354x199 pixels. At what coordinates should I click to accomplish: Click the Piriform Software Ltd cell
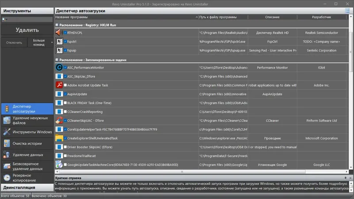click(322, 120)
